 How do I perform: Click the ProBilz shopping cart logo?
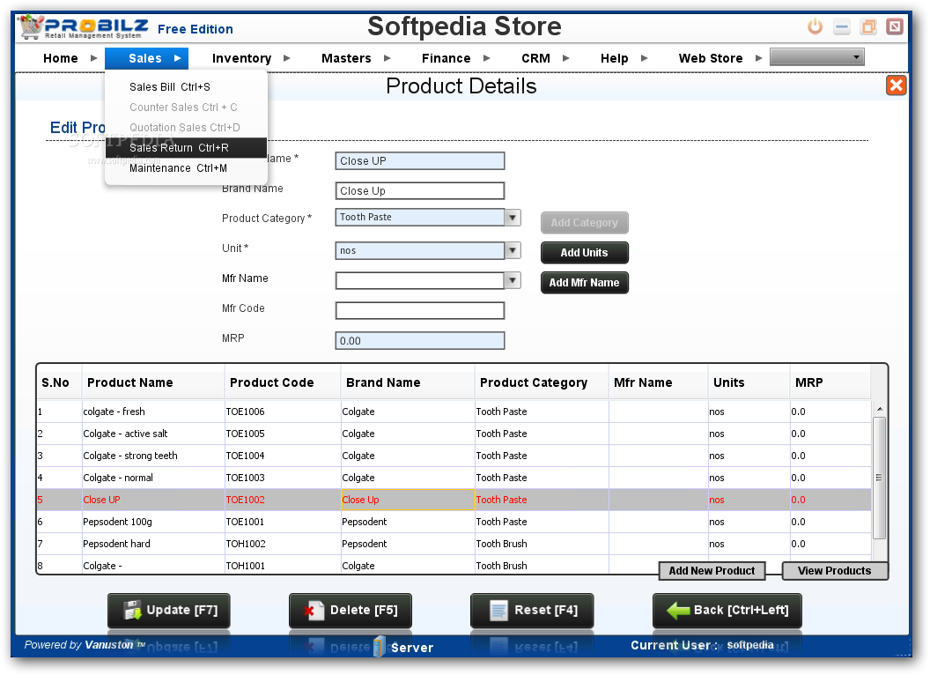coord(31,27)
